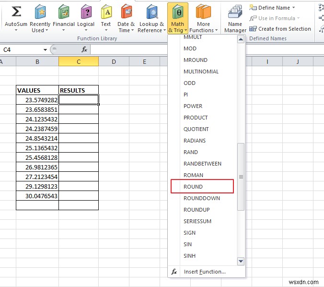Click the fx icon beside Insert Function
This screenshot has width=324, height=287.
click(174, 272)
